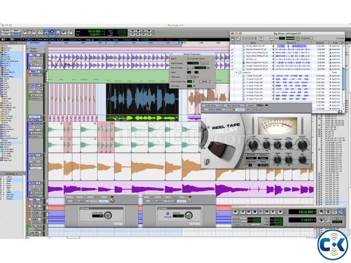351x263 pixels.
Task: Click auto button in Reel Tape Delay header
Action: 248,110
